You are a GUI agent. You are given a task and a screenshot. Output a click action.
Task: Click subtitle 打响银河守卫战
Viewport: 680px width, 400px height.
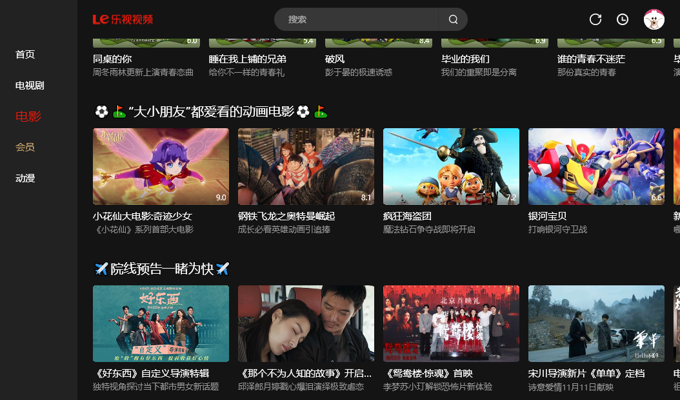(557, 229)
